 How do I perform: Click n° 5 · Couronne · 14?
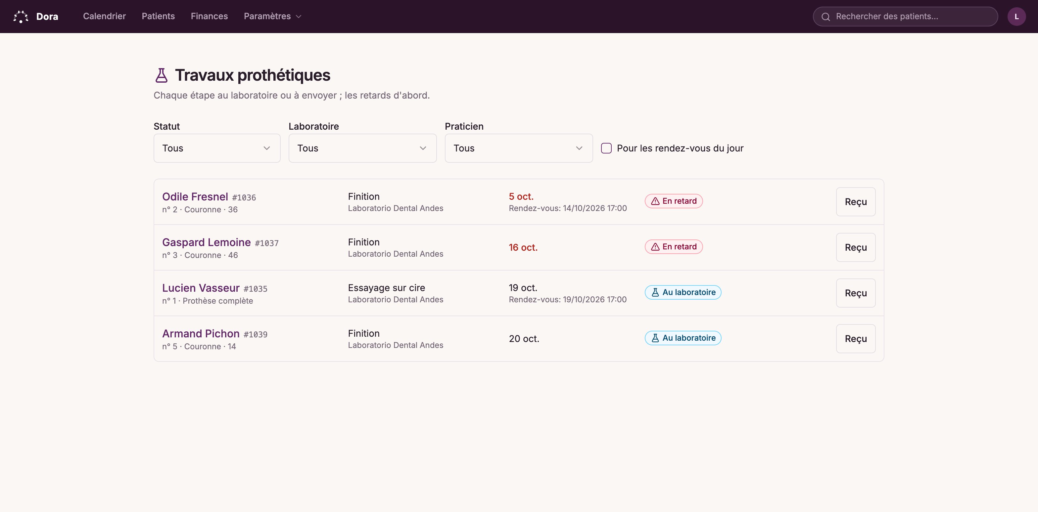coord(199,347)
